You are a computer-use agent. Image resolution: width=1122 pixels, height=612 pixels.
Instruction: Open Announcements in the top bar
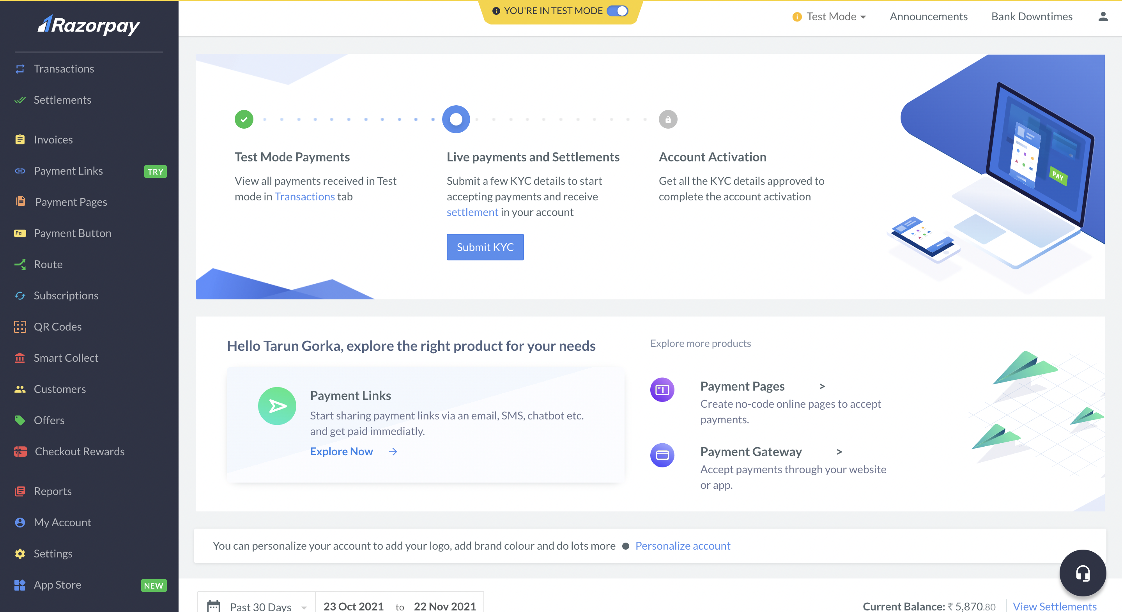tap(928, 16)
